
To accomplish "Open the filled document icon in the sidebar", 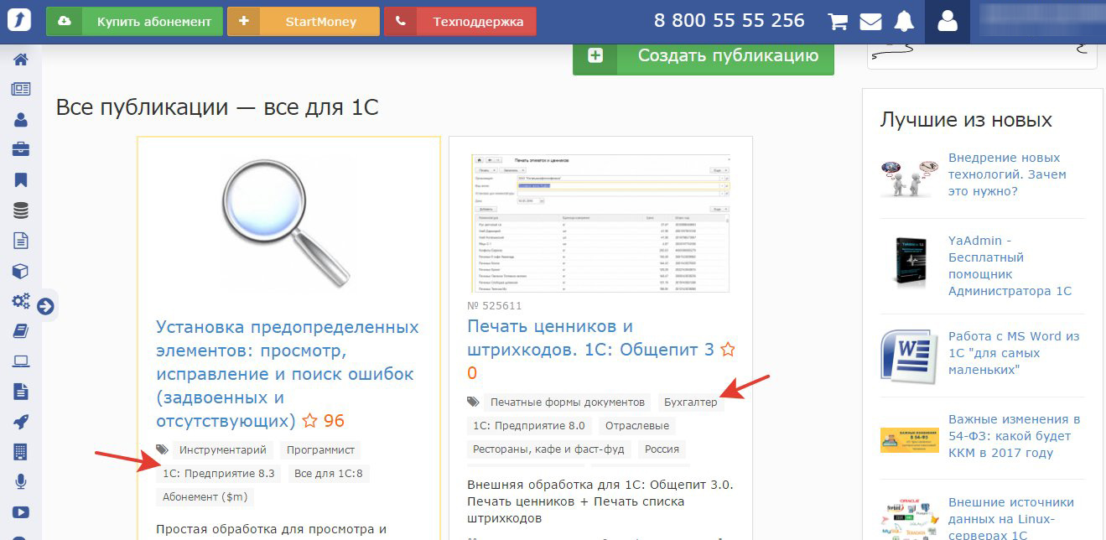I will click(20, 392).
